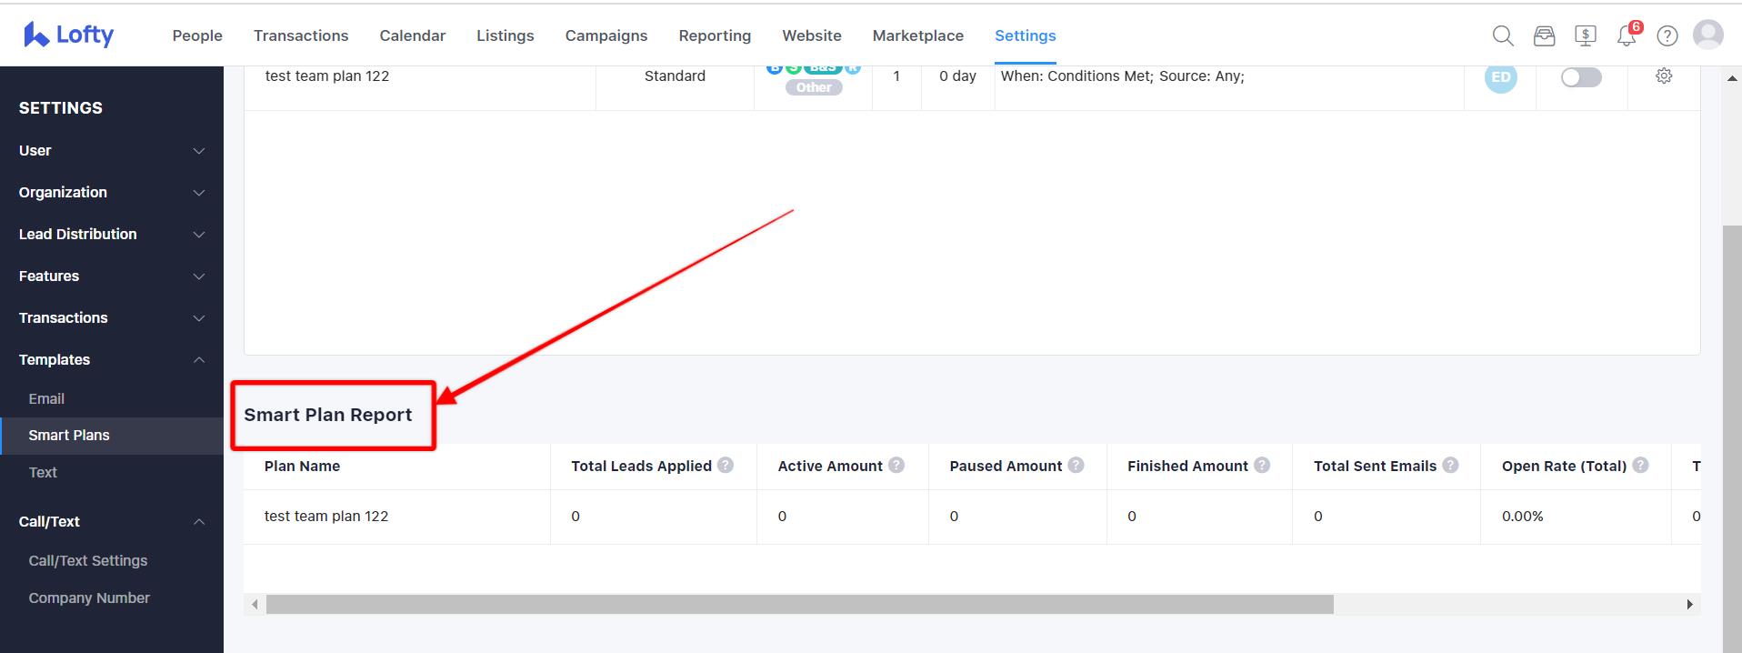Click the left arrow of horizontal scrollbar
This screenshot has width=1742, height=653.
point(255,605)
